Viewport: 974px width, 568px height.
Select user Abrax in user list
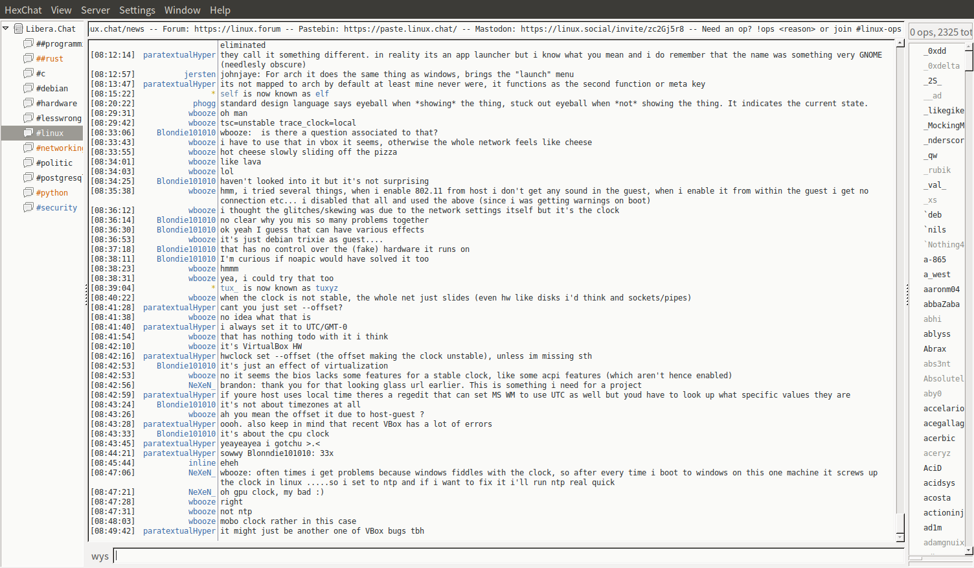tap(935, 348)
